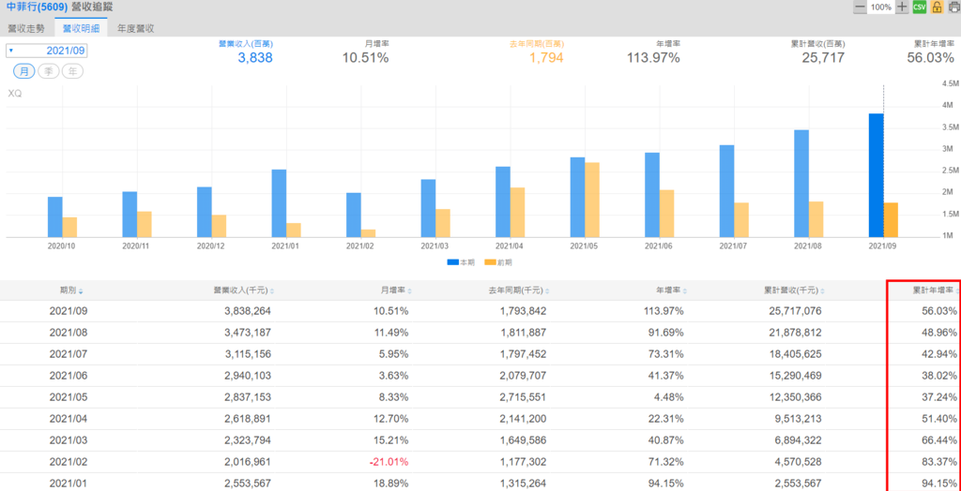
Task: Click the dark blue 2021/09 bar
Action: (876, 175)
